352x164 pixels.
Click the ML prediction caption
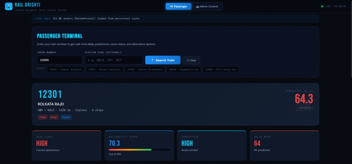coord(262,150)
